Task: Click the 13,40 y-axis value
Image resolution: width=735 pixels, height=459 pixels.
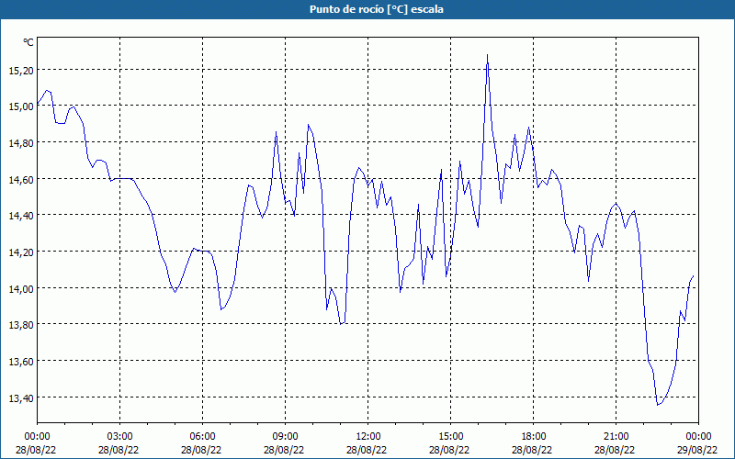Action: click(x=21, y=398)
